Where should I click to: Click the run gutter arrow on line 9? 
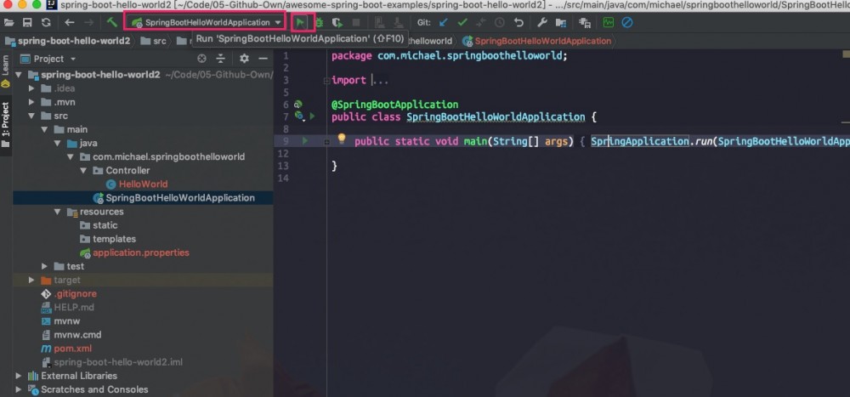(304, 141)
